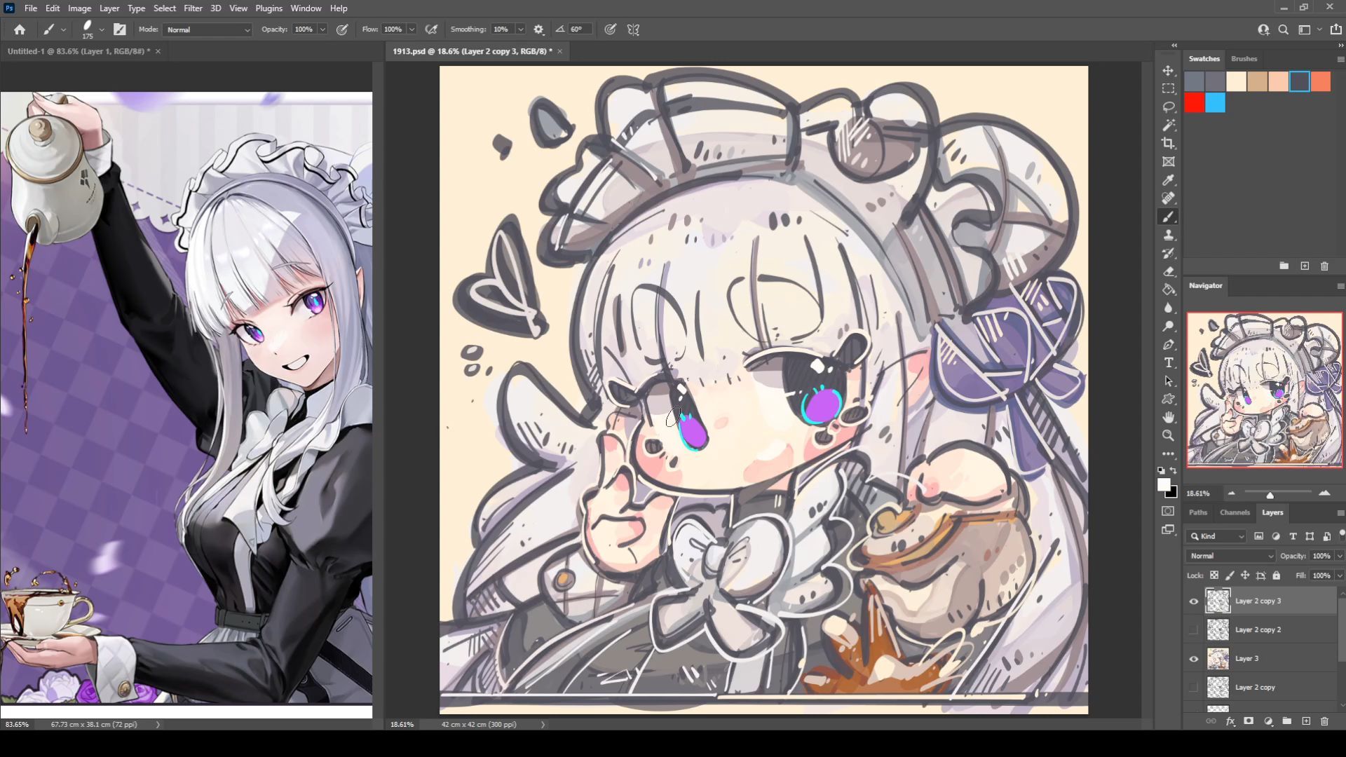Select the Eraser tool

pyautogui.click(x=1168, y=272)
